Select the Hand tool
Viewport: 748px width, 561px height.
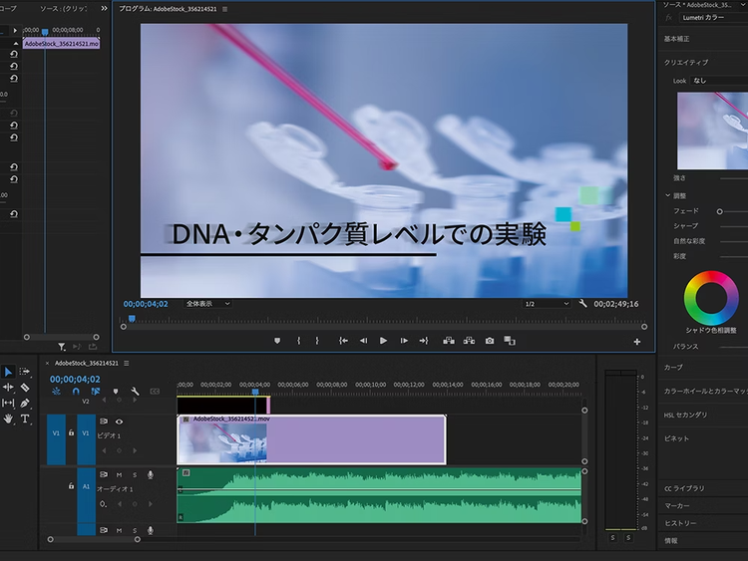point(8,419)
